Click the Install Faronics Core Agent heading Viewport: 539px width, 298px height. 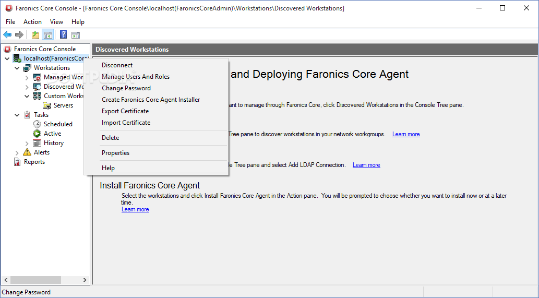[150, 185]
